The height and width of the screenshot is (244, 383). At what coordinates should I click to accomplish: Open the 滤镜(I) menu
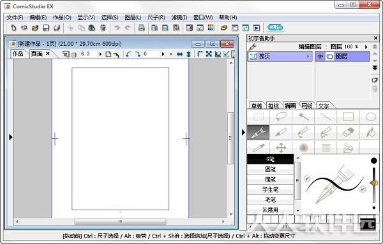coord(179,18)
